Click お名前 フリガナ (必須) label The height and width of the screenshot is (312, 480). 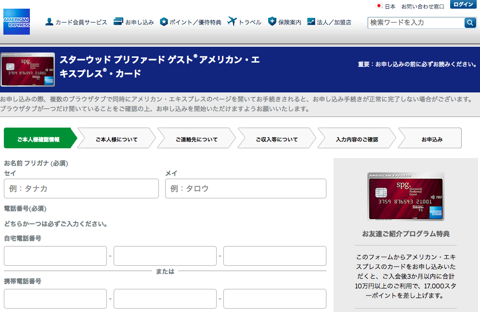coord(36,163)
